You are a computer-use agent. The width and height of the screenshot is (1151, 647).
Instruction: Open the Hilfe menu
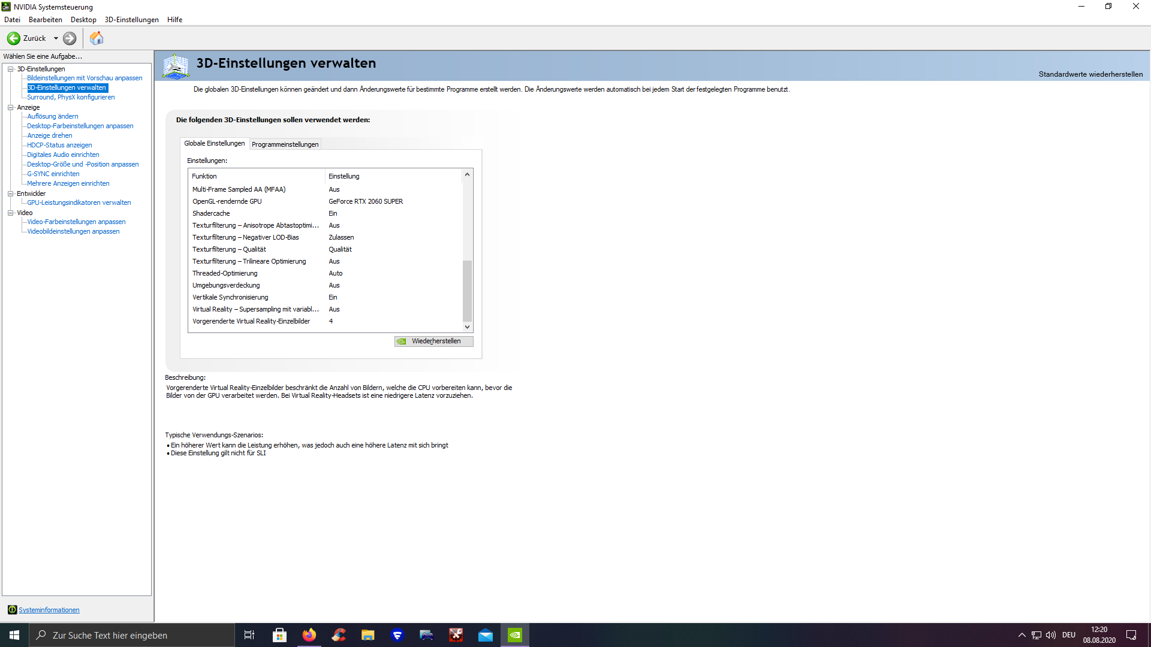[x=175, y=20]
